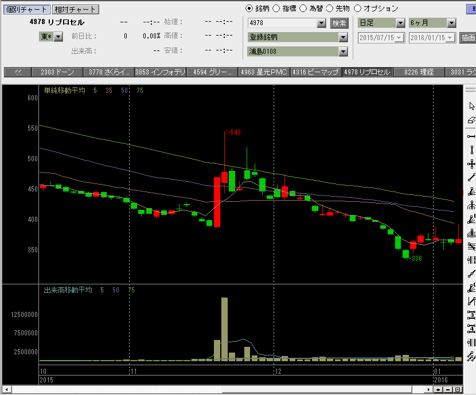Screen dimensions: 476x395
Task: Open the 2015/07/15 start date picker
Action: (400, 38)
